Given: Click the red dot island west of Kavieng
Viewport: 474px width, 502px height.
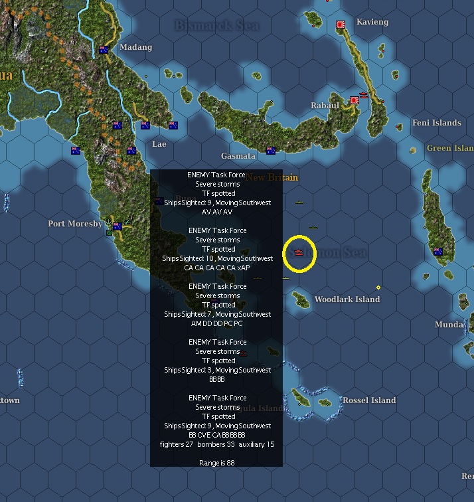Looking at the screenshot, I should point(313,26).
